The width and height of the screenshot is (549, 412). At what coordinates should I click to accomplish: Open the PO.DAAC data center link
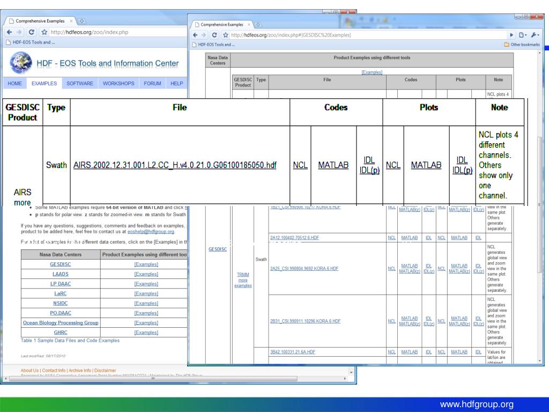(x=60, y=313)
